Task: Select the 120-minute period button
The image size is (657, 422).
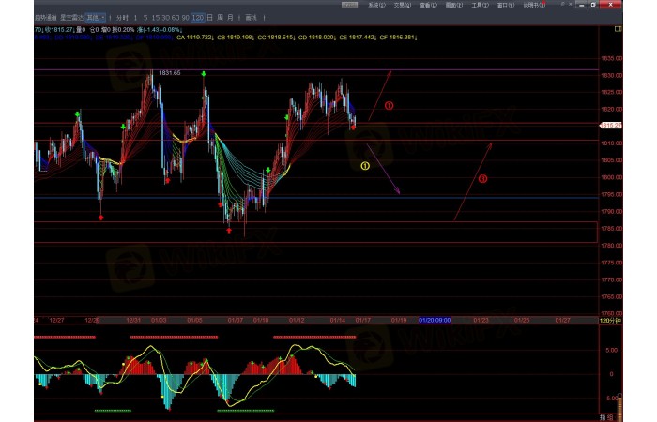Action: [x=197, y=18]
